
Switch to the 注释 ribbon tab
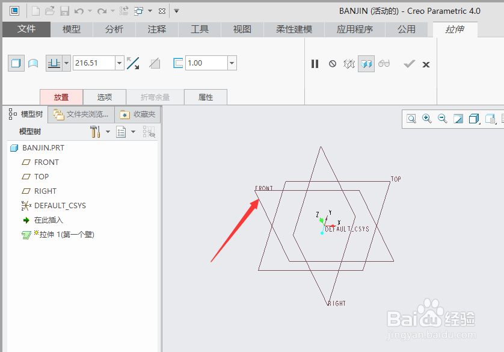point(157,29)
